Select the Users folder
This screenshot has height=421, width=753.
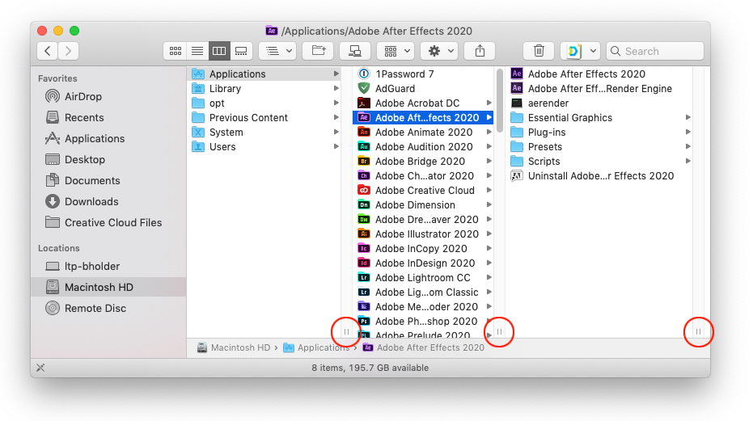click(264, 147)
